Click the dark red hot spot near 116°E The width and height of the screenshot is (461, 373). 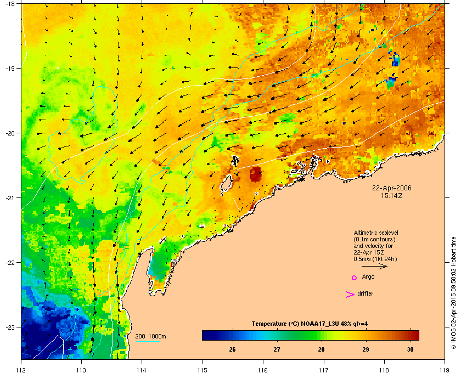coord(256,174)
